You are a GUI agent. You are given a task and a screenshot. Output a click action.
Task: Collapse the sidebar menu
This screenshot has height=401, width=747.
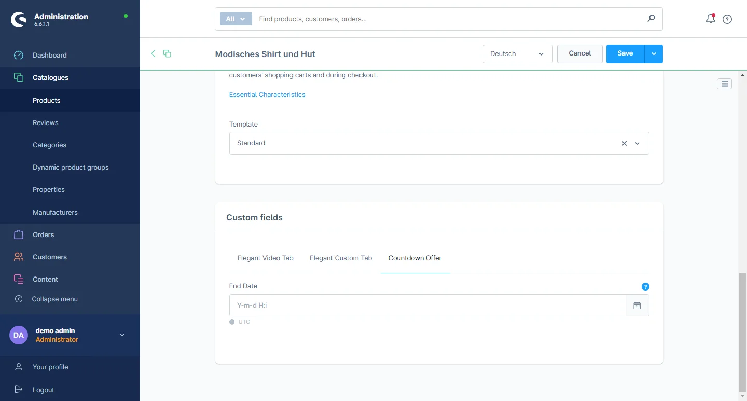coord(54,299)
